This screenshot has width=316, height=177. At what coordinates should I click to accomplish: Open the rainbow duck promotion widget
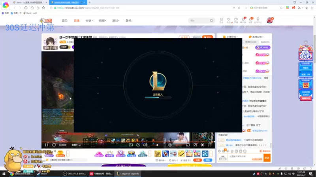[305, 53]
